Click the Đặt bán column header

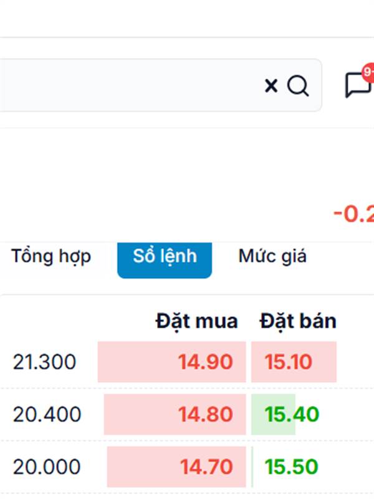[x=298, y=321]
